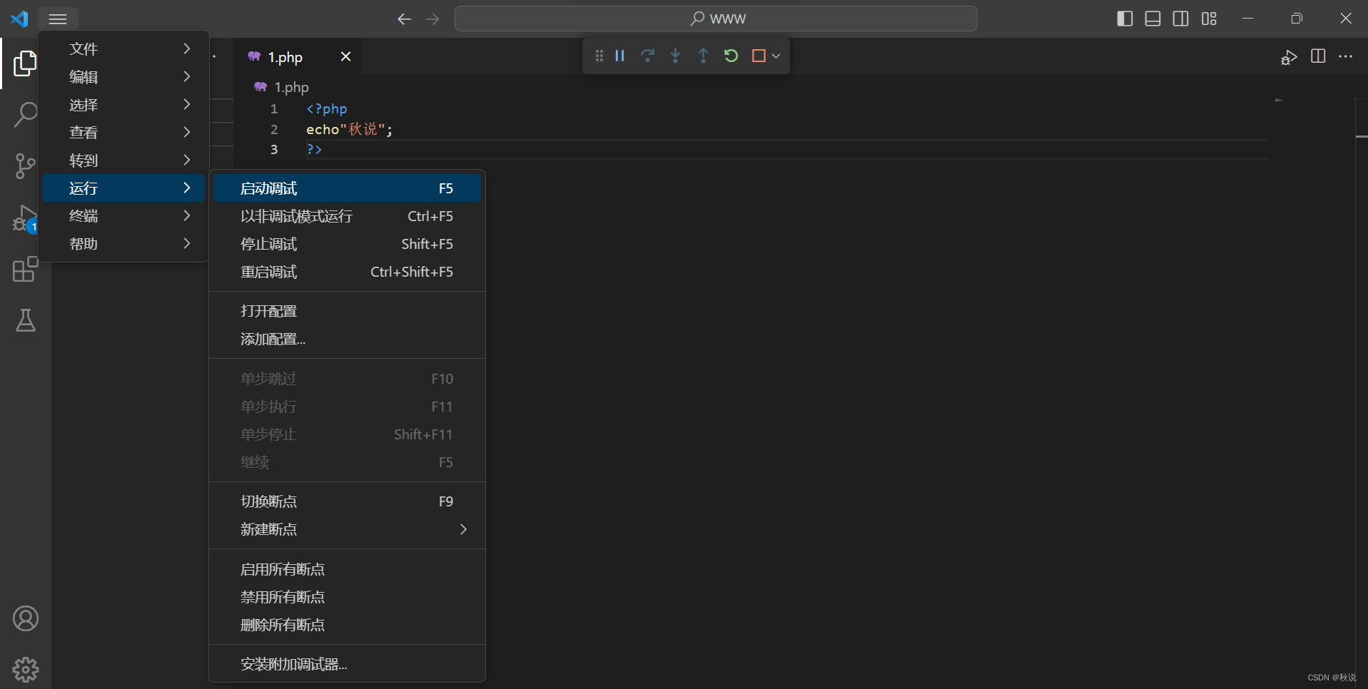Screen dimensions: 1368x689
Task: Click Step Out in debug toolbar
Action: click(x=703, y=56)
